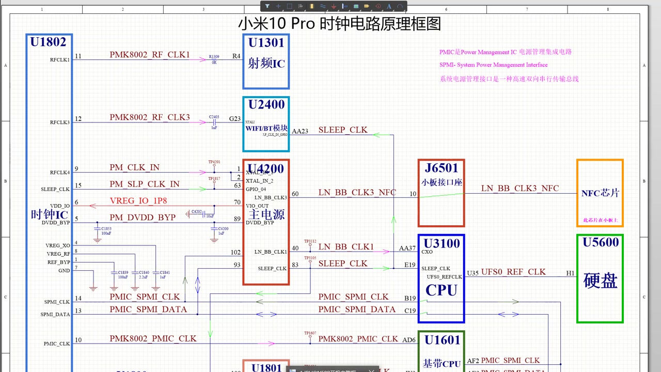Screen dimensions: 661x372
Task: Click net label PMK8002_RF_CLK3
Action: (x=150, y=118)
